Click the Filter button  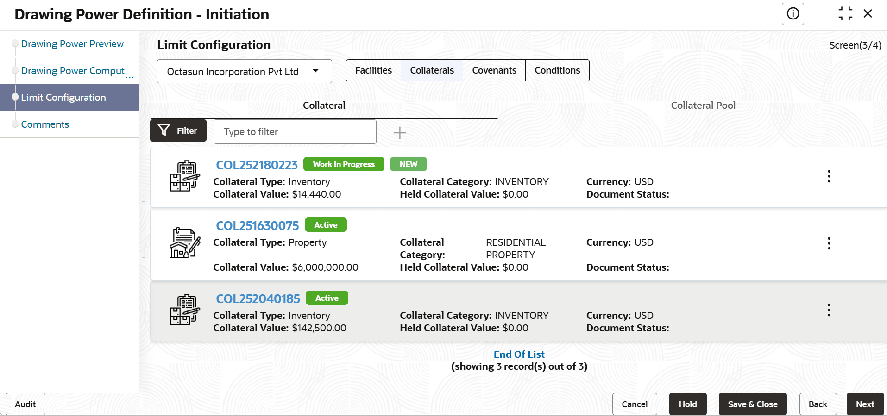pyautogui.click(x=178, y=131)
